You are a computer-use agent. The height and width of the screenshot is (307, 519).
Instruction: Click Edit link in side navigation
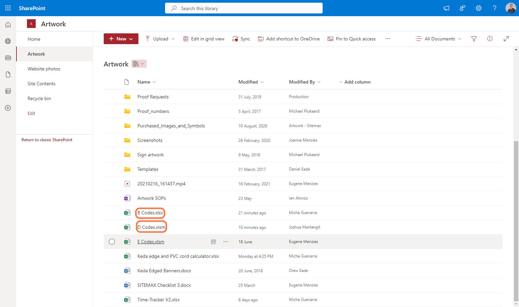[x=31, y=113]
